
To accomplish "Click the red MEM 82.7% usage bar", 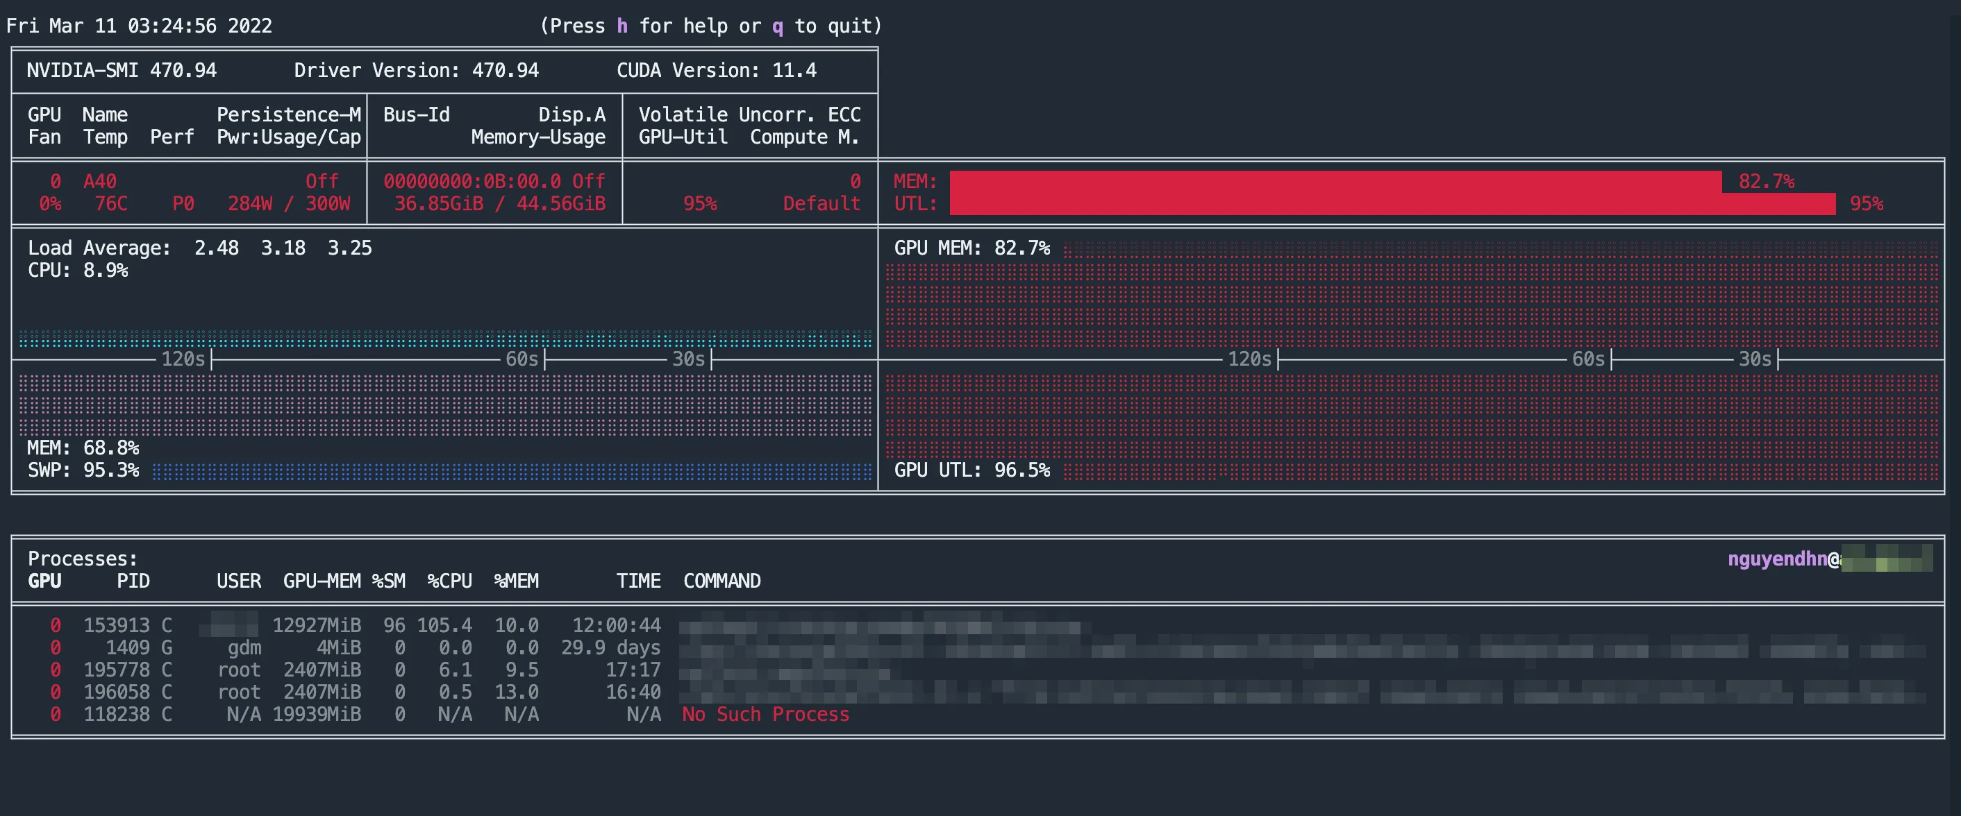I will pyautogui.click(x=1335, y=182).
